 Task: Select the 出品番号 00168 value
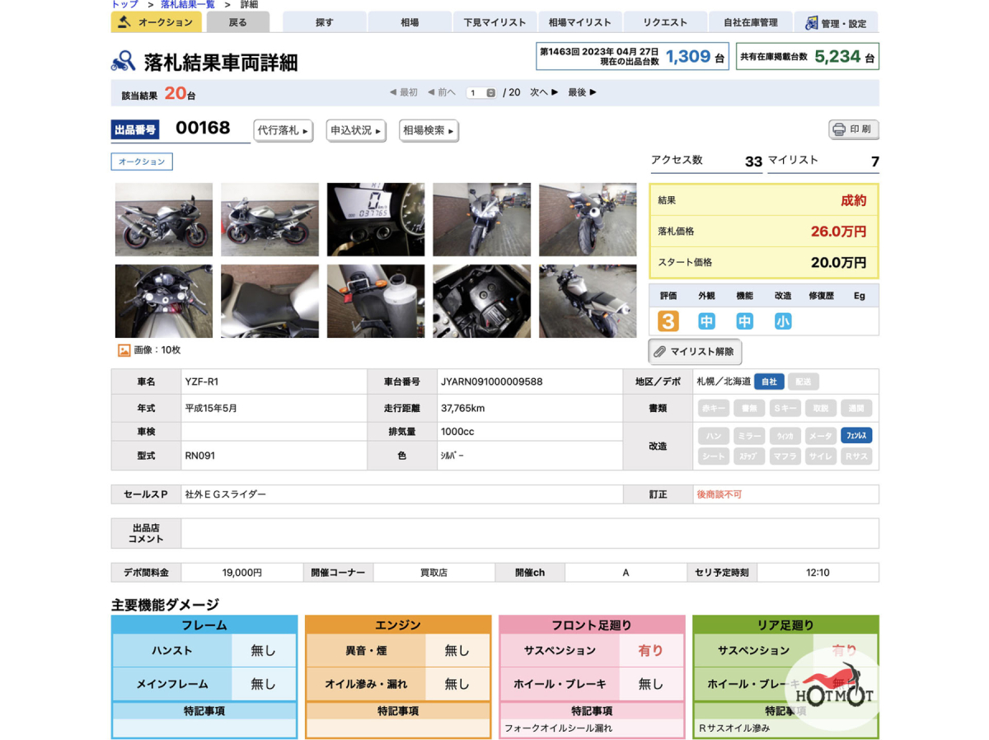203,128
